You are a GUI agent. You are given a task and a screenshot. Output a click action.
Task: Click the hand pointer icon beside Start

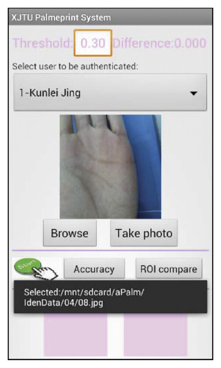point(45,273)
